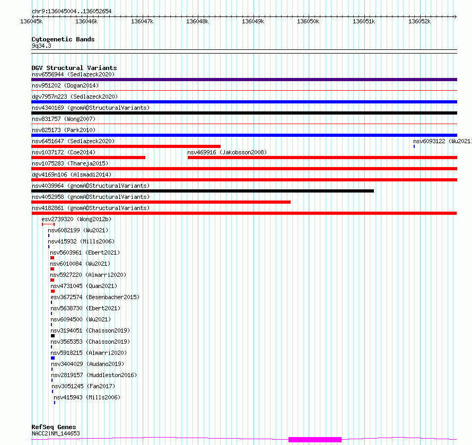472x445 pixels.
Task: Click the red nsv6451647 variant bar
Action: [x=126, y=146]
